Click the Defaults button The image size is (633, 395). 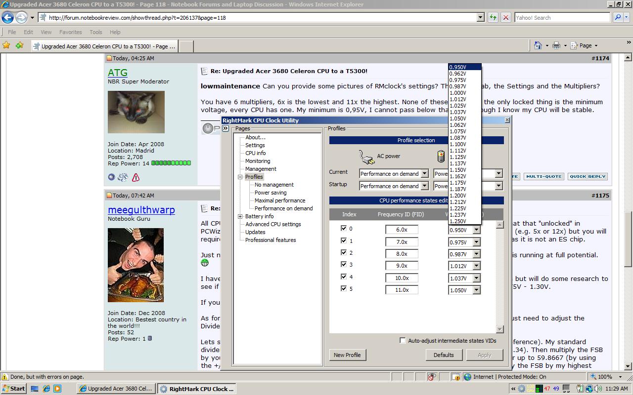(444, 355)
